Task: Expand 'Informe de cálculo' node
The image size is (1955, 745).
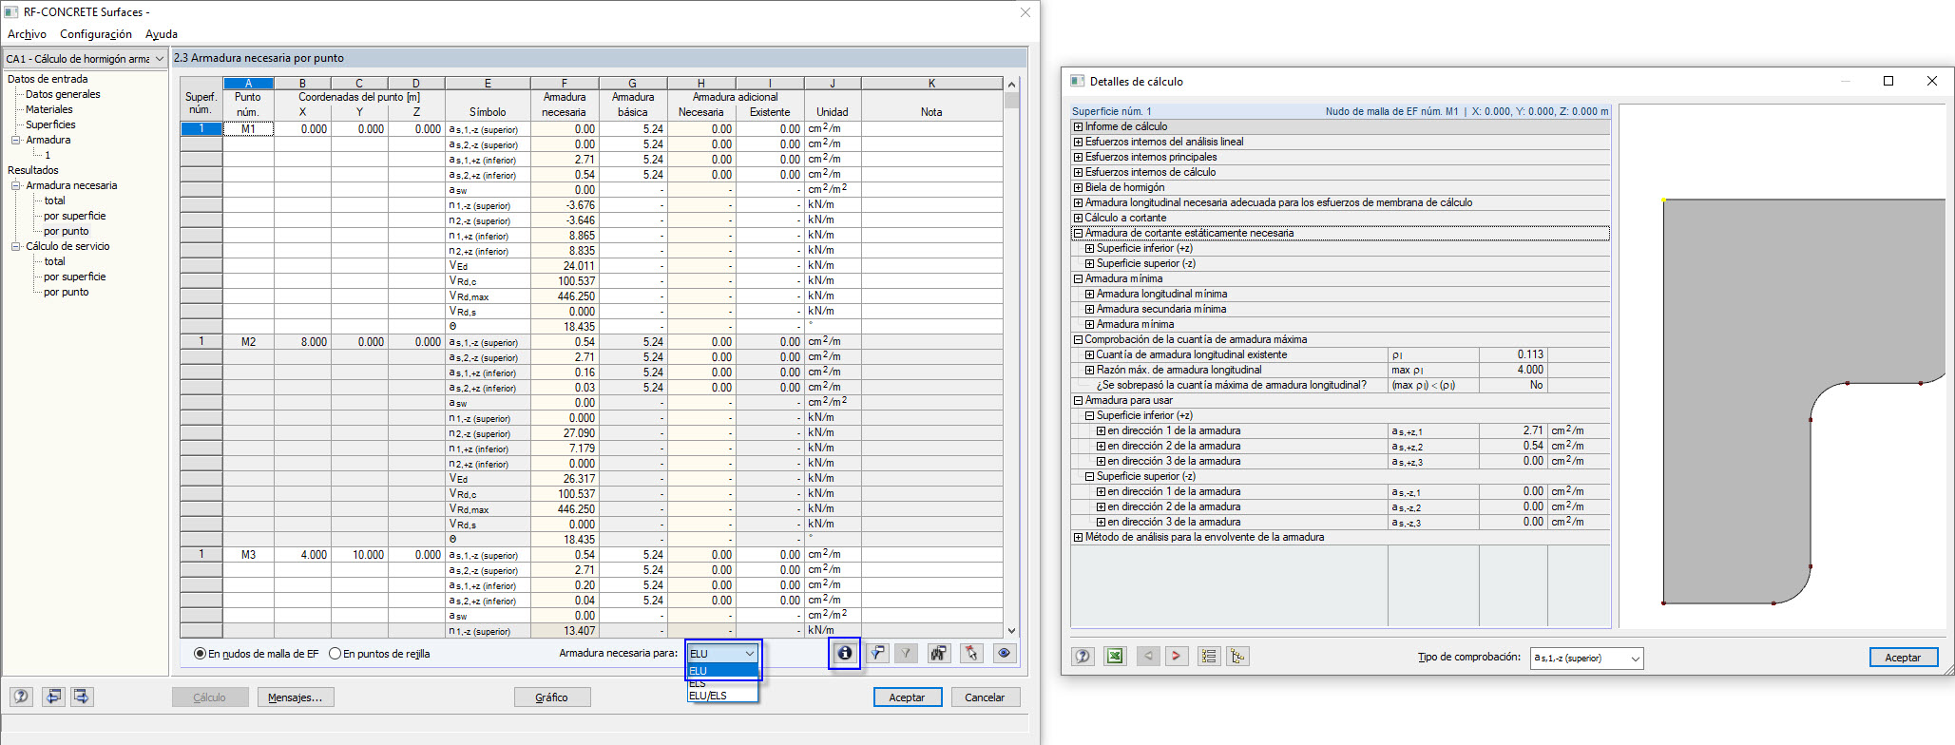Action: tap(1078, 126)
